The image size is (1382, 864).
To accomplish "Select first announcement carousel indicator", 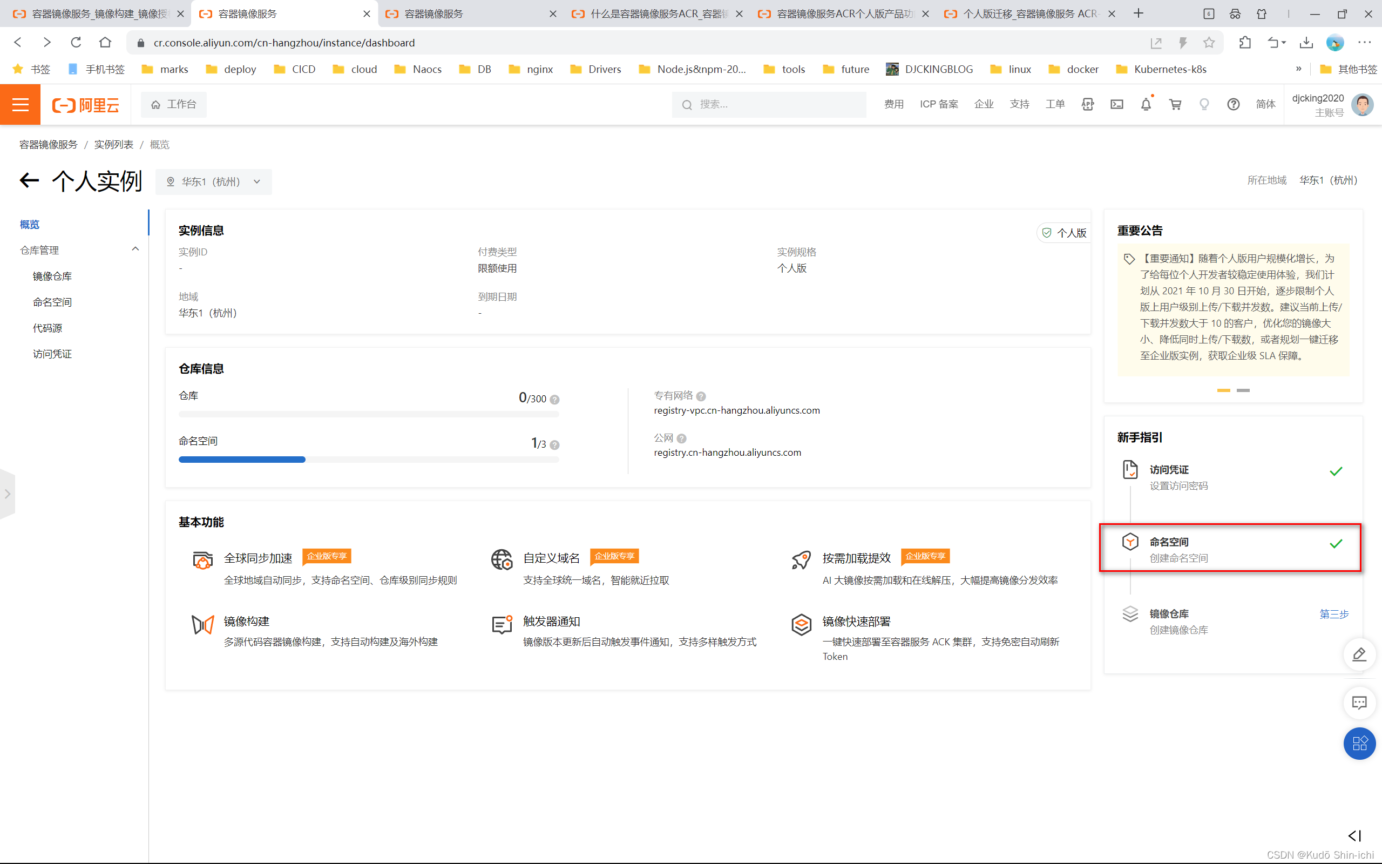I will tap(1223, 390).
